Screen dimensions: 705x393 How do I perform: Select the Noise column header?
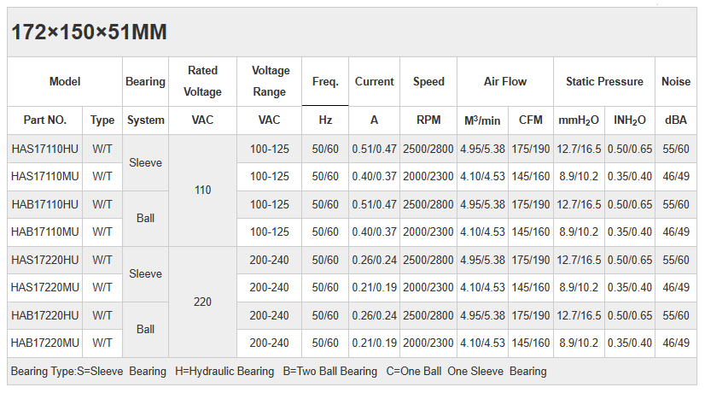(x=676, y=82)
